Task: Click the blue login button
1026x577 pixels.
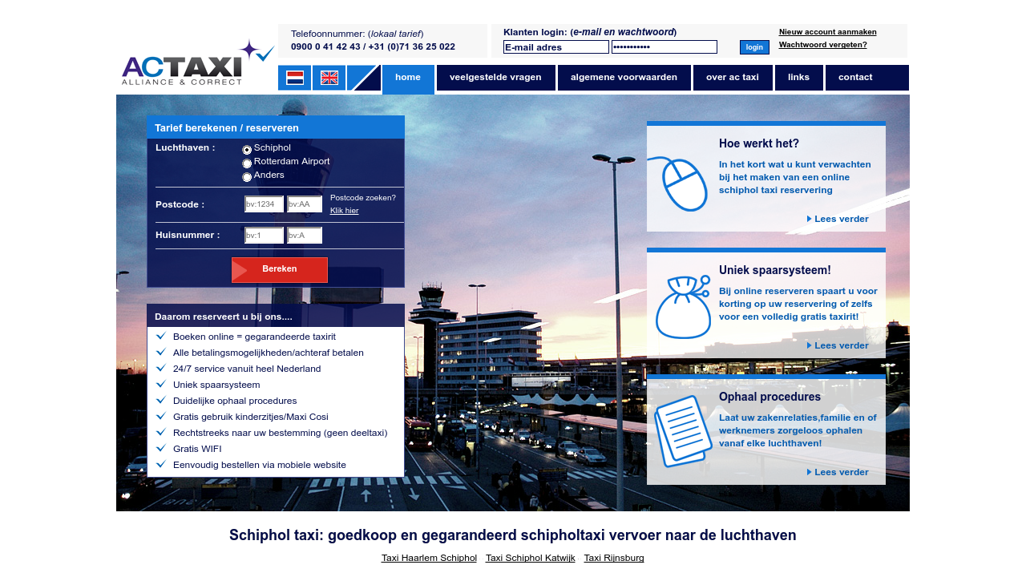Action: (754, 47)
